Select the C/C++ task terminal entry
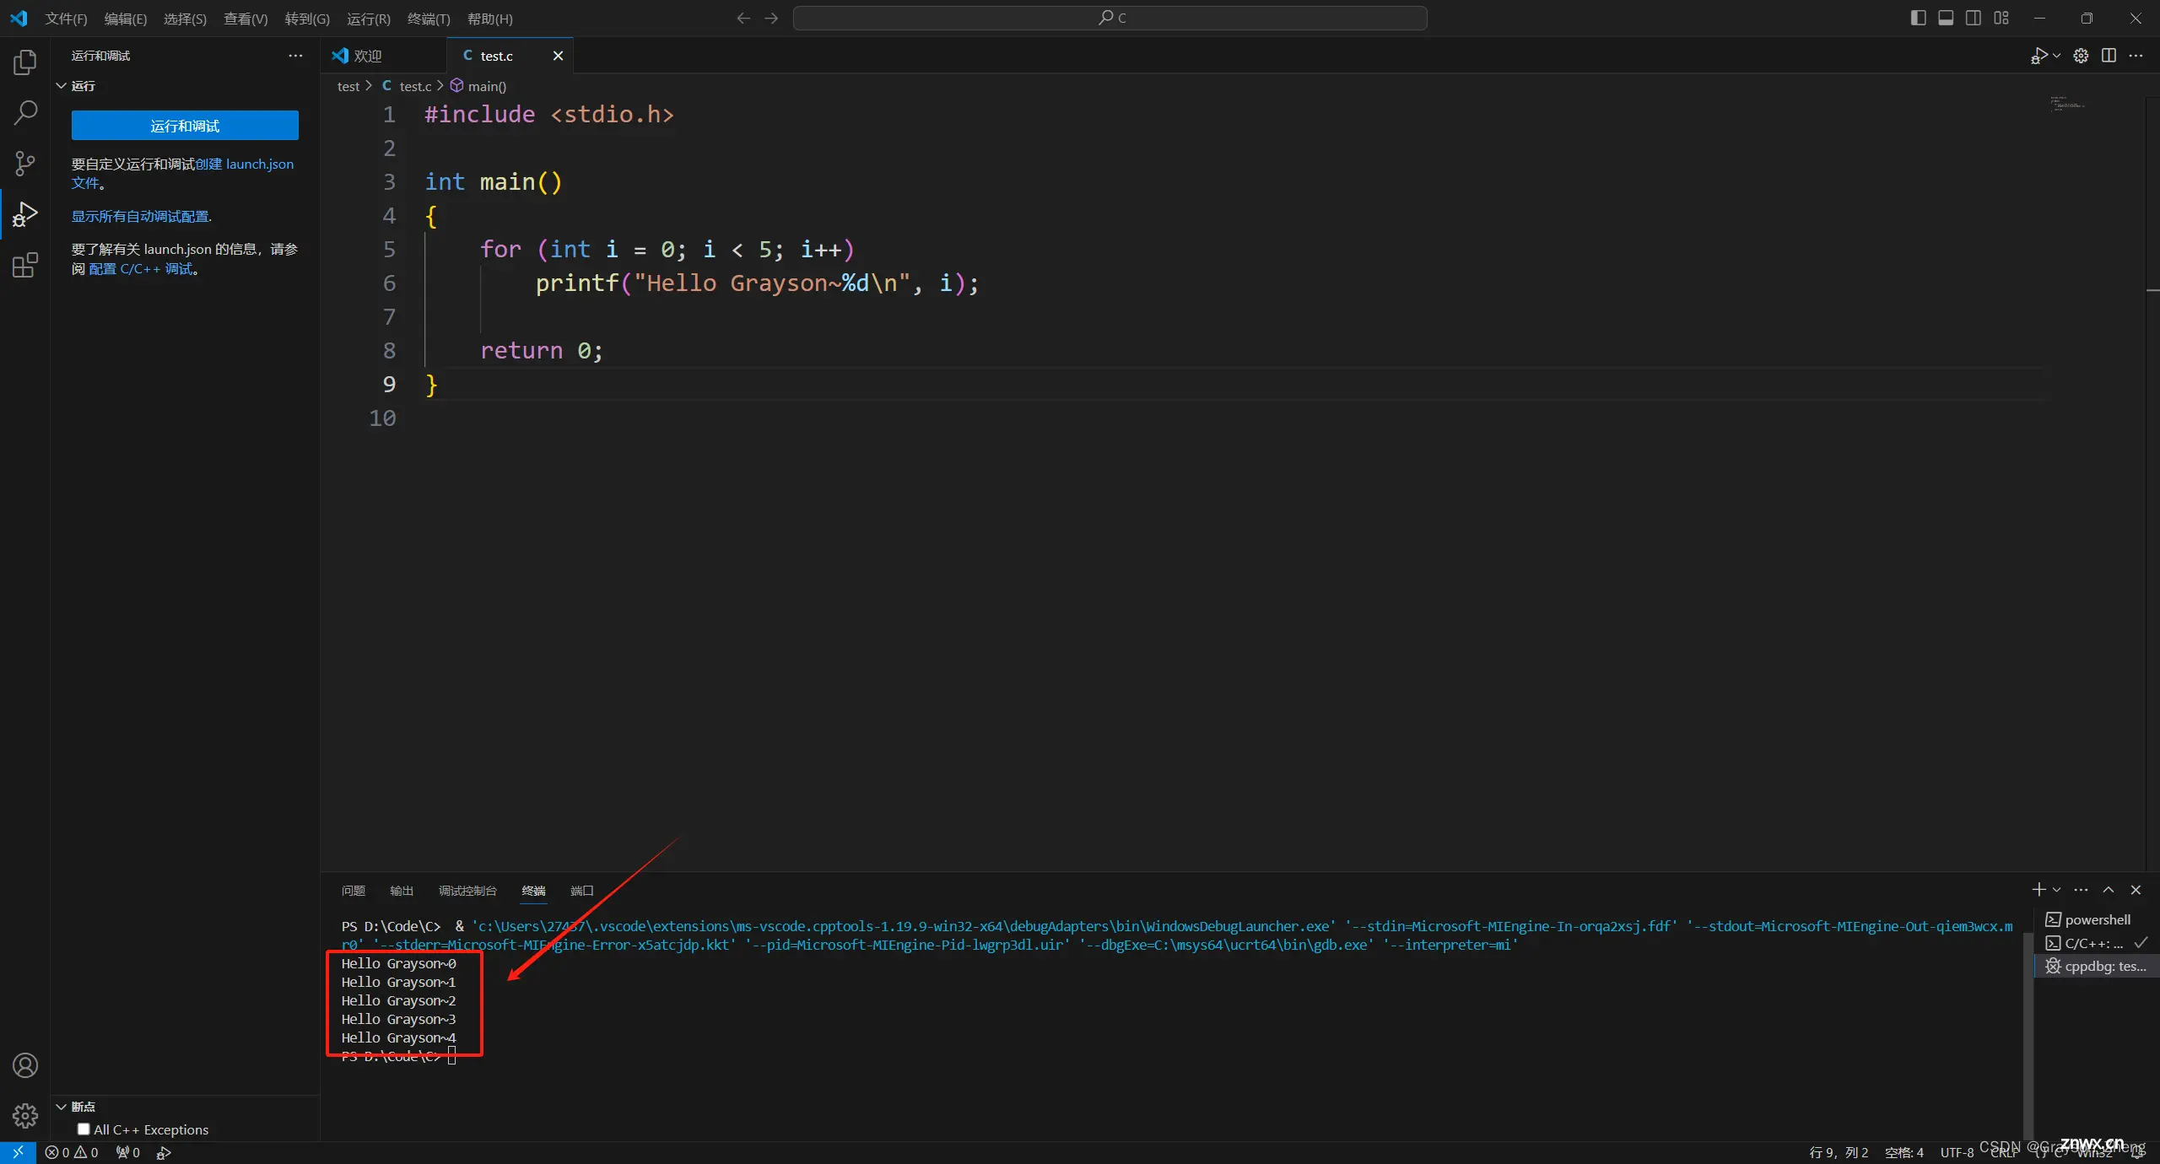2160x1164 pixels. [2097, 943]
